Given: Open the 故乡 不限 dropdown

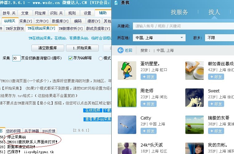Looking at the screenshot, I should pos(220,38).
